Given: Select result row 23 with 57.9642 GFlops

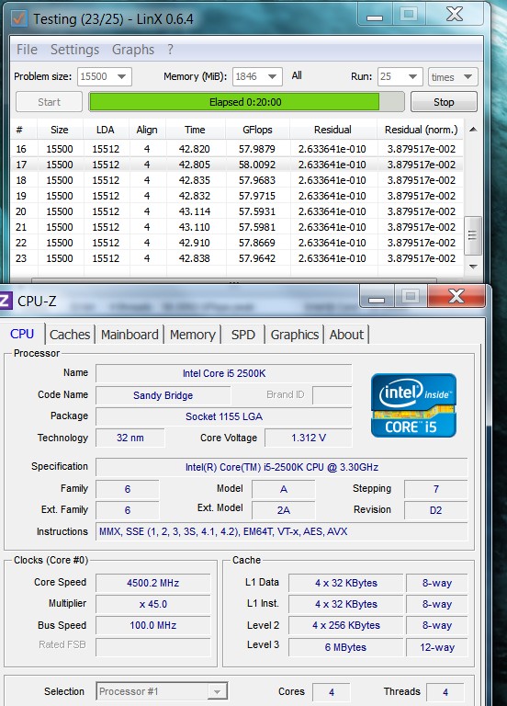Looking at the screenshot, I should 237,258.
